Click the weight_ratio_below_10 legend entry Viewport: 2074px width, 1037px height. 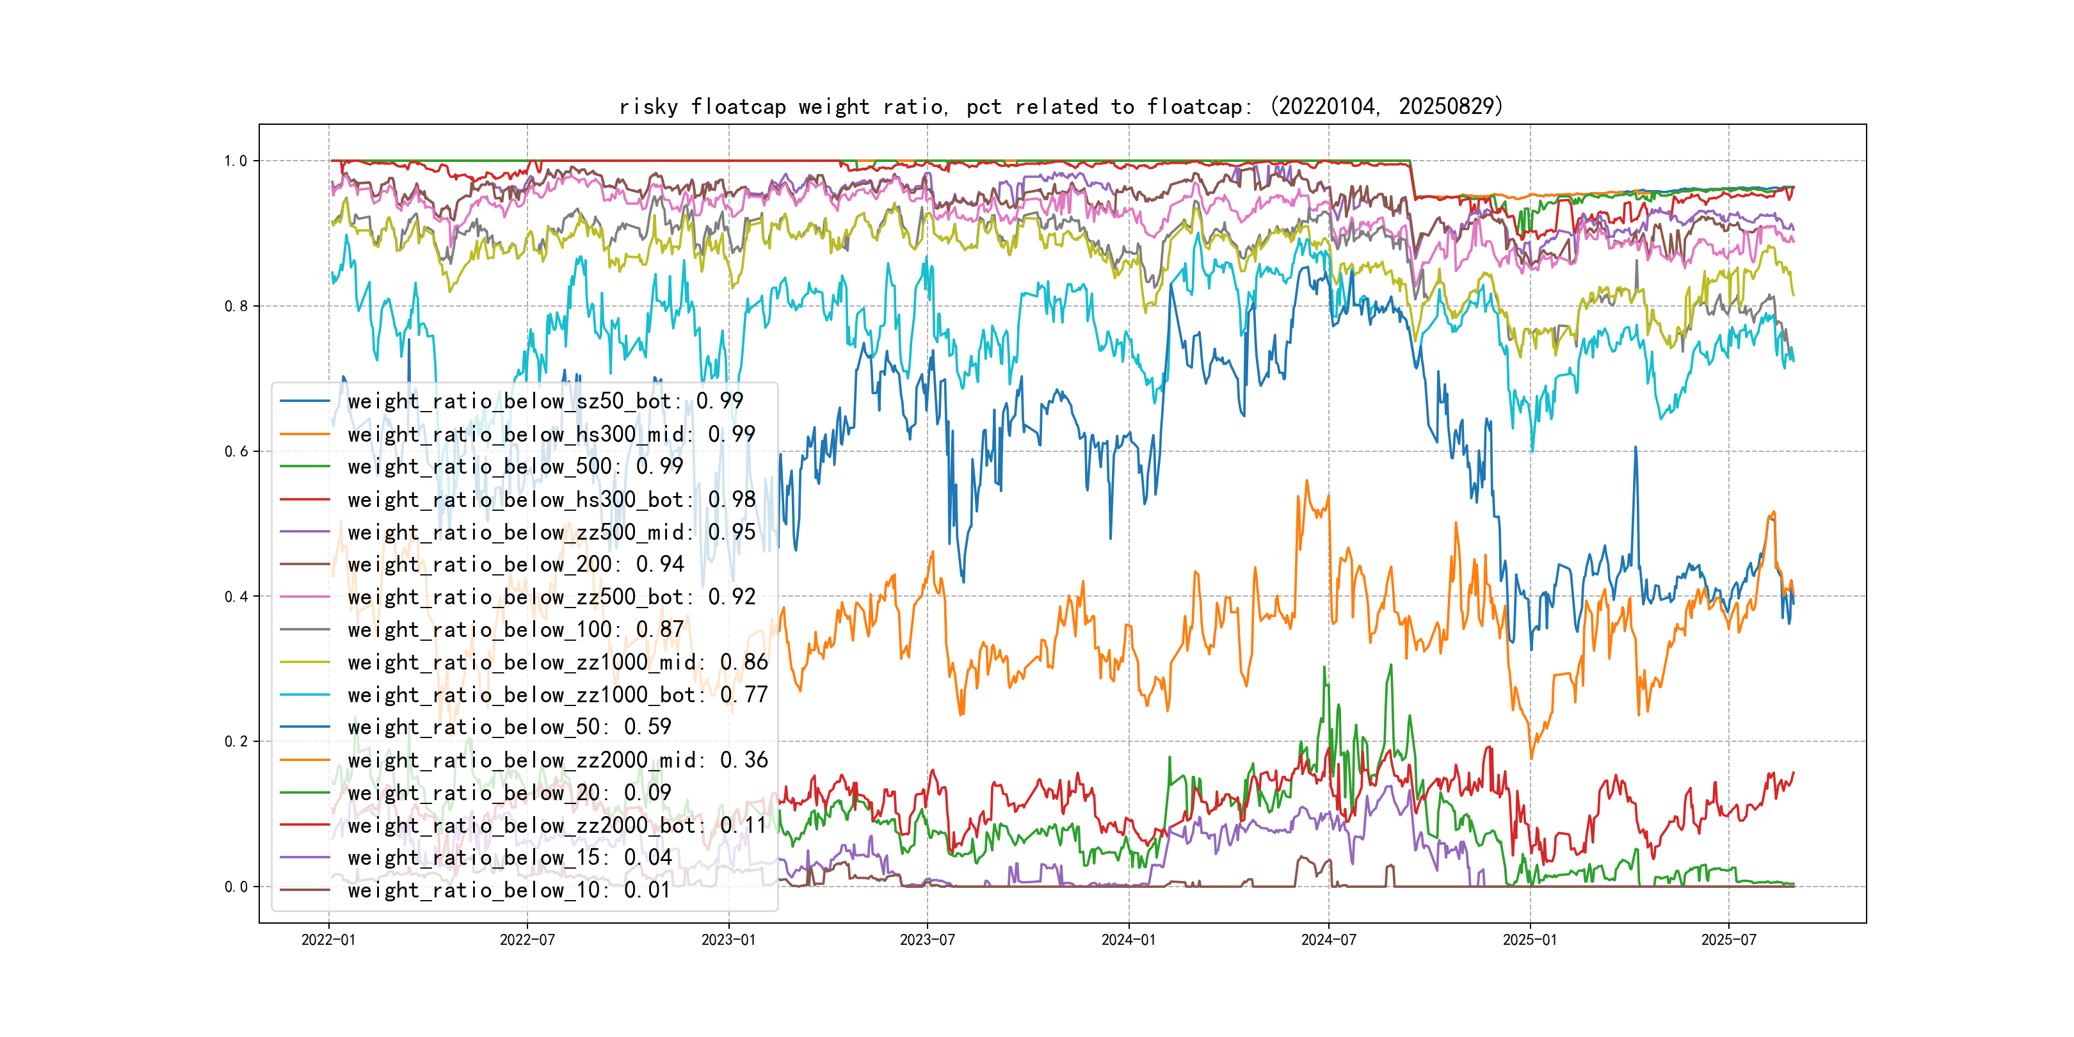pyautogui.click(x=509, y=890)
